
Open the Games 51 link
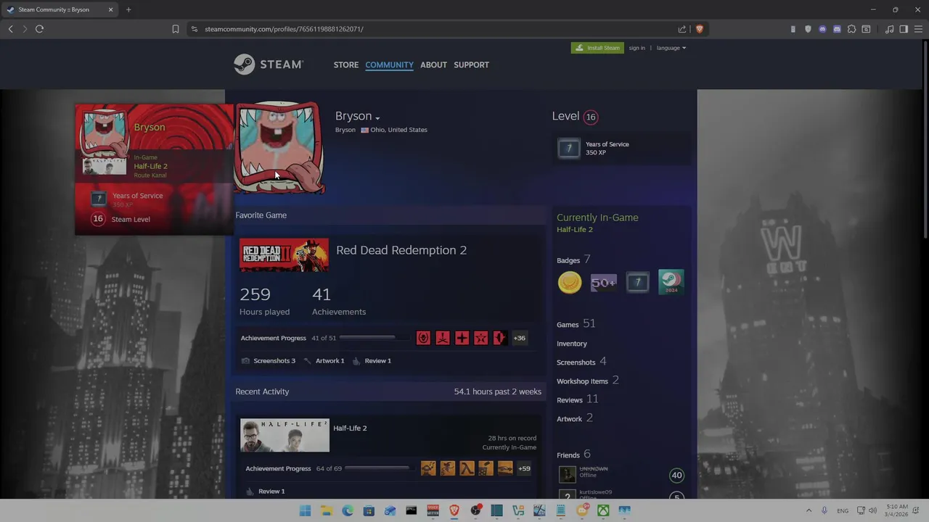click(576, 324)
